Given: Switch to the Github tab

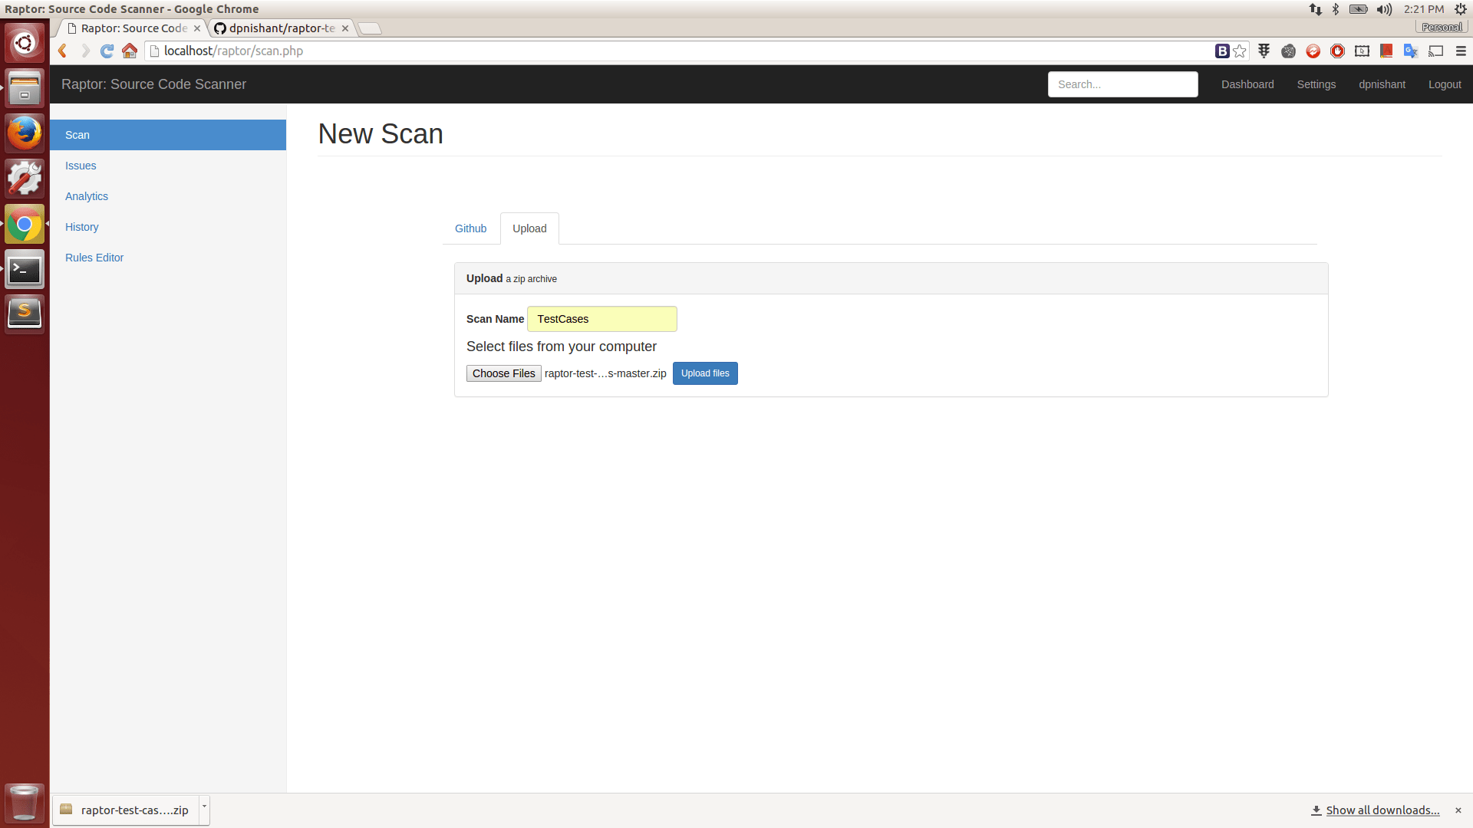Looking at the screenshot, I should (470, 228).
